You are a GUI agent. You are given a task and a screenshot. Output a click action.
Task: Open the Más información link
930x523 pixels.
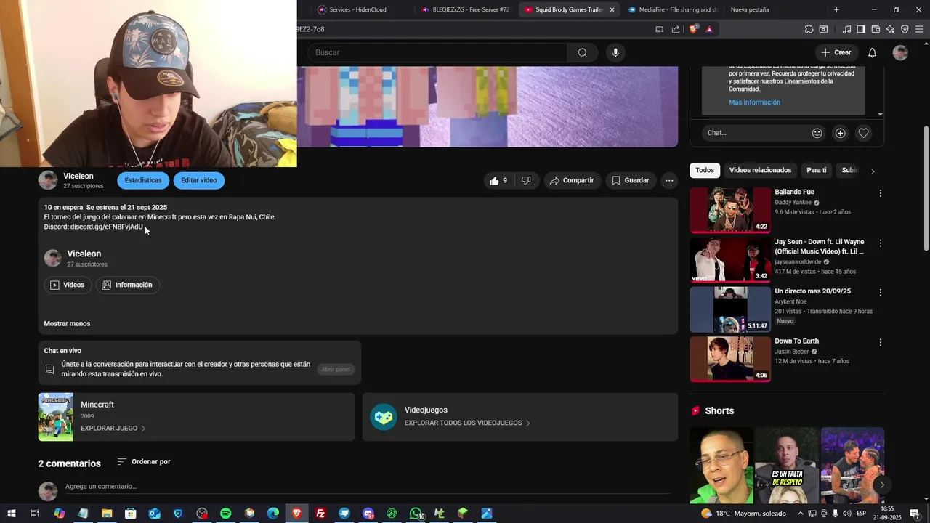[754, 102]
